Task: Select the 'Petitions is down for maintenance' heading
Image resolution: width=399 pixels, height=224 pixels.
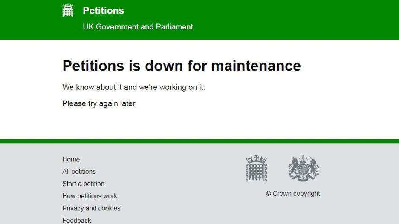Action: pyautogui.click(x=182, y=66)
